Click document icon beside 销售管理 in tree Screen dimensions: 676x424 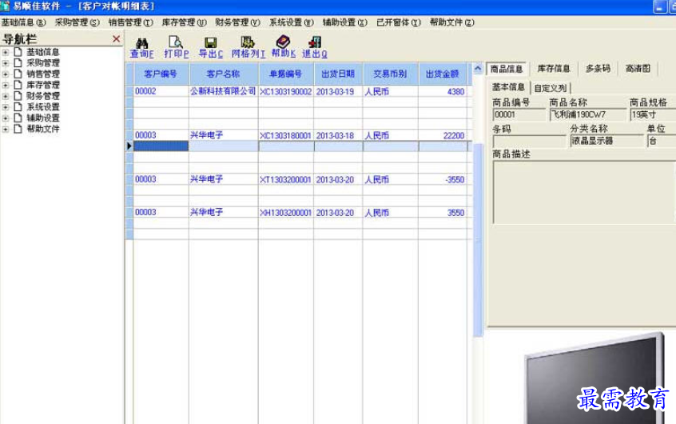18,74
